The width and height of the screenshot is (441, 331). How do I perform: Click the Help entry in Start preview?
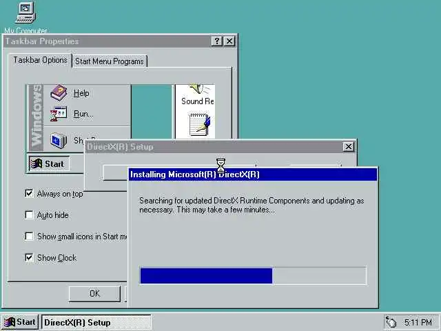(x=81, y=93)
